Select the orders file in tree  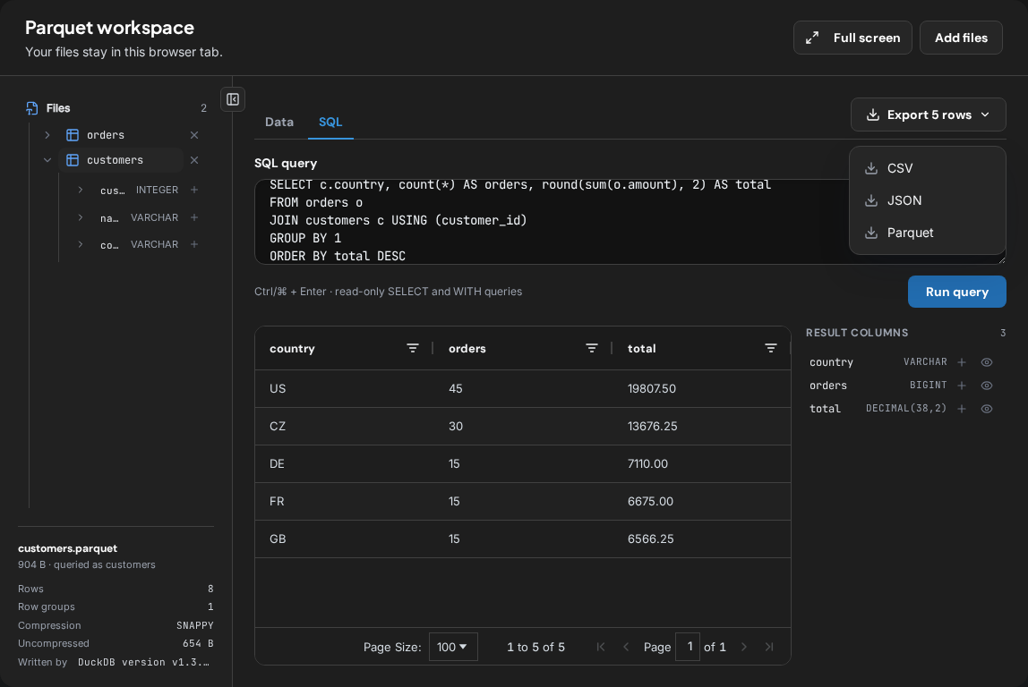pyautogui.click(x=122, y=135)
